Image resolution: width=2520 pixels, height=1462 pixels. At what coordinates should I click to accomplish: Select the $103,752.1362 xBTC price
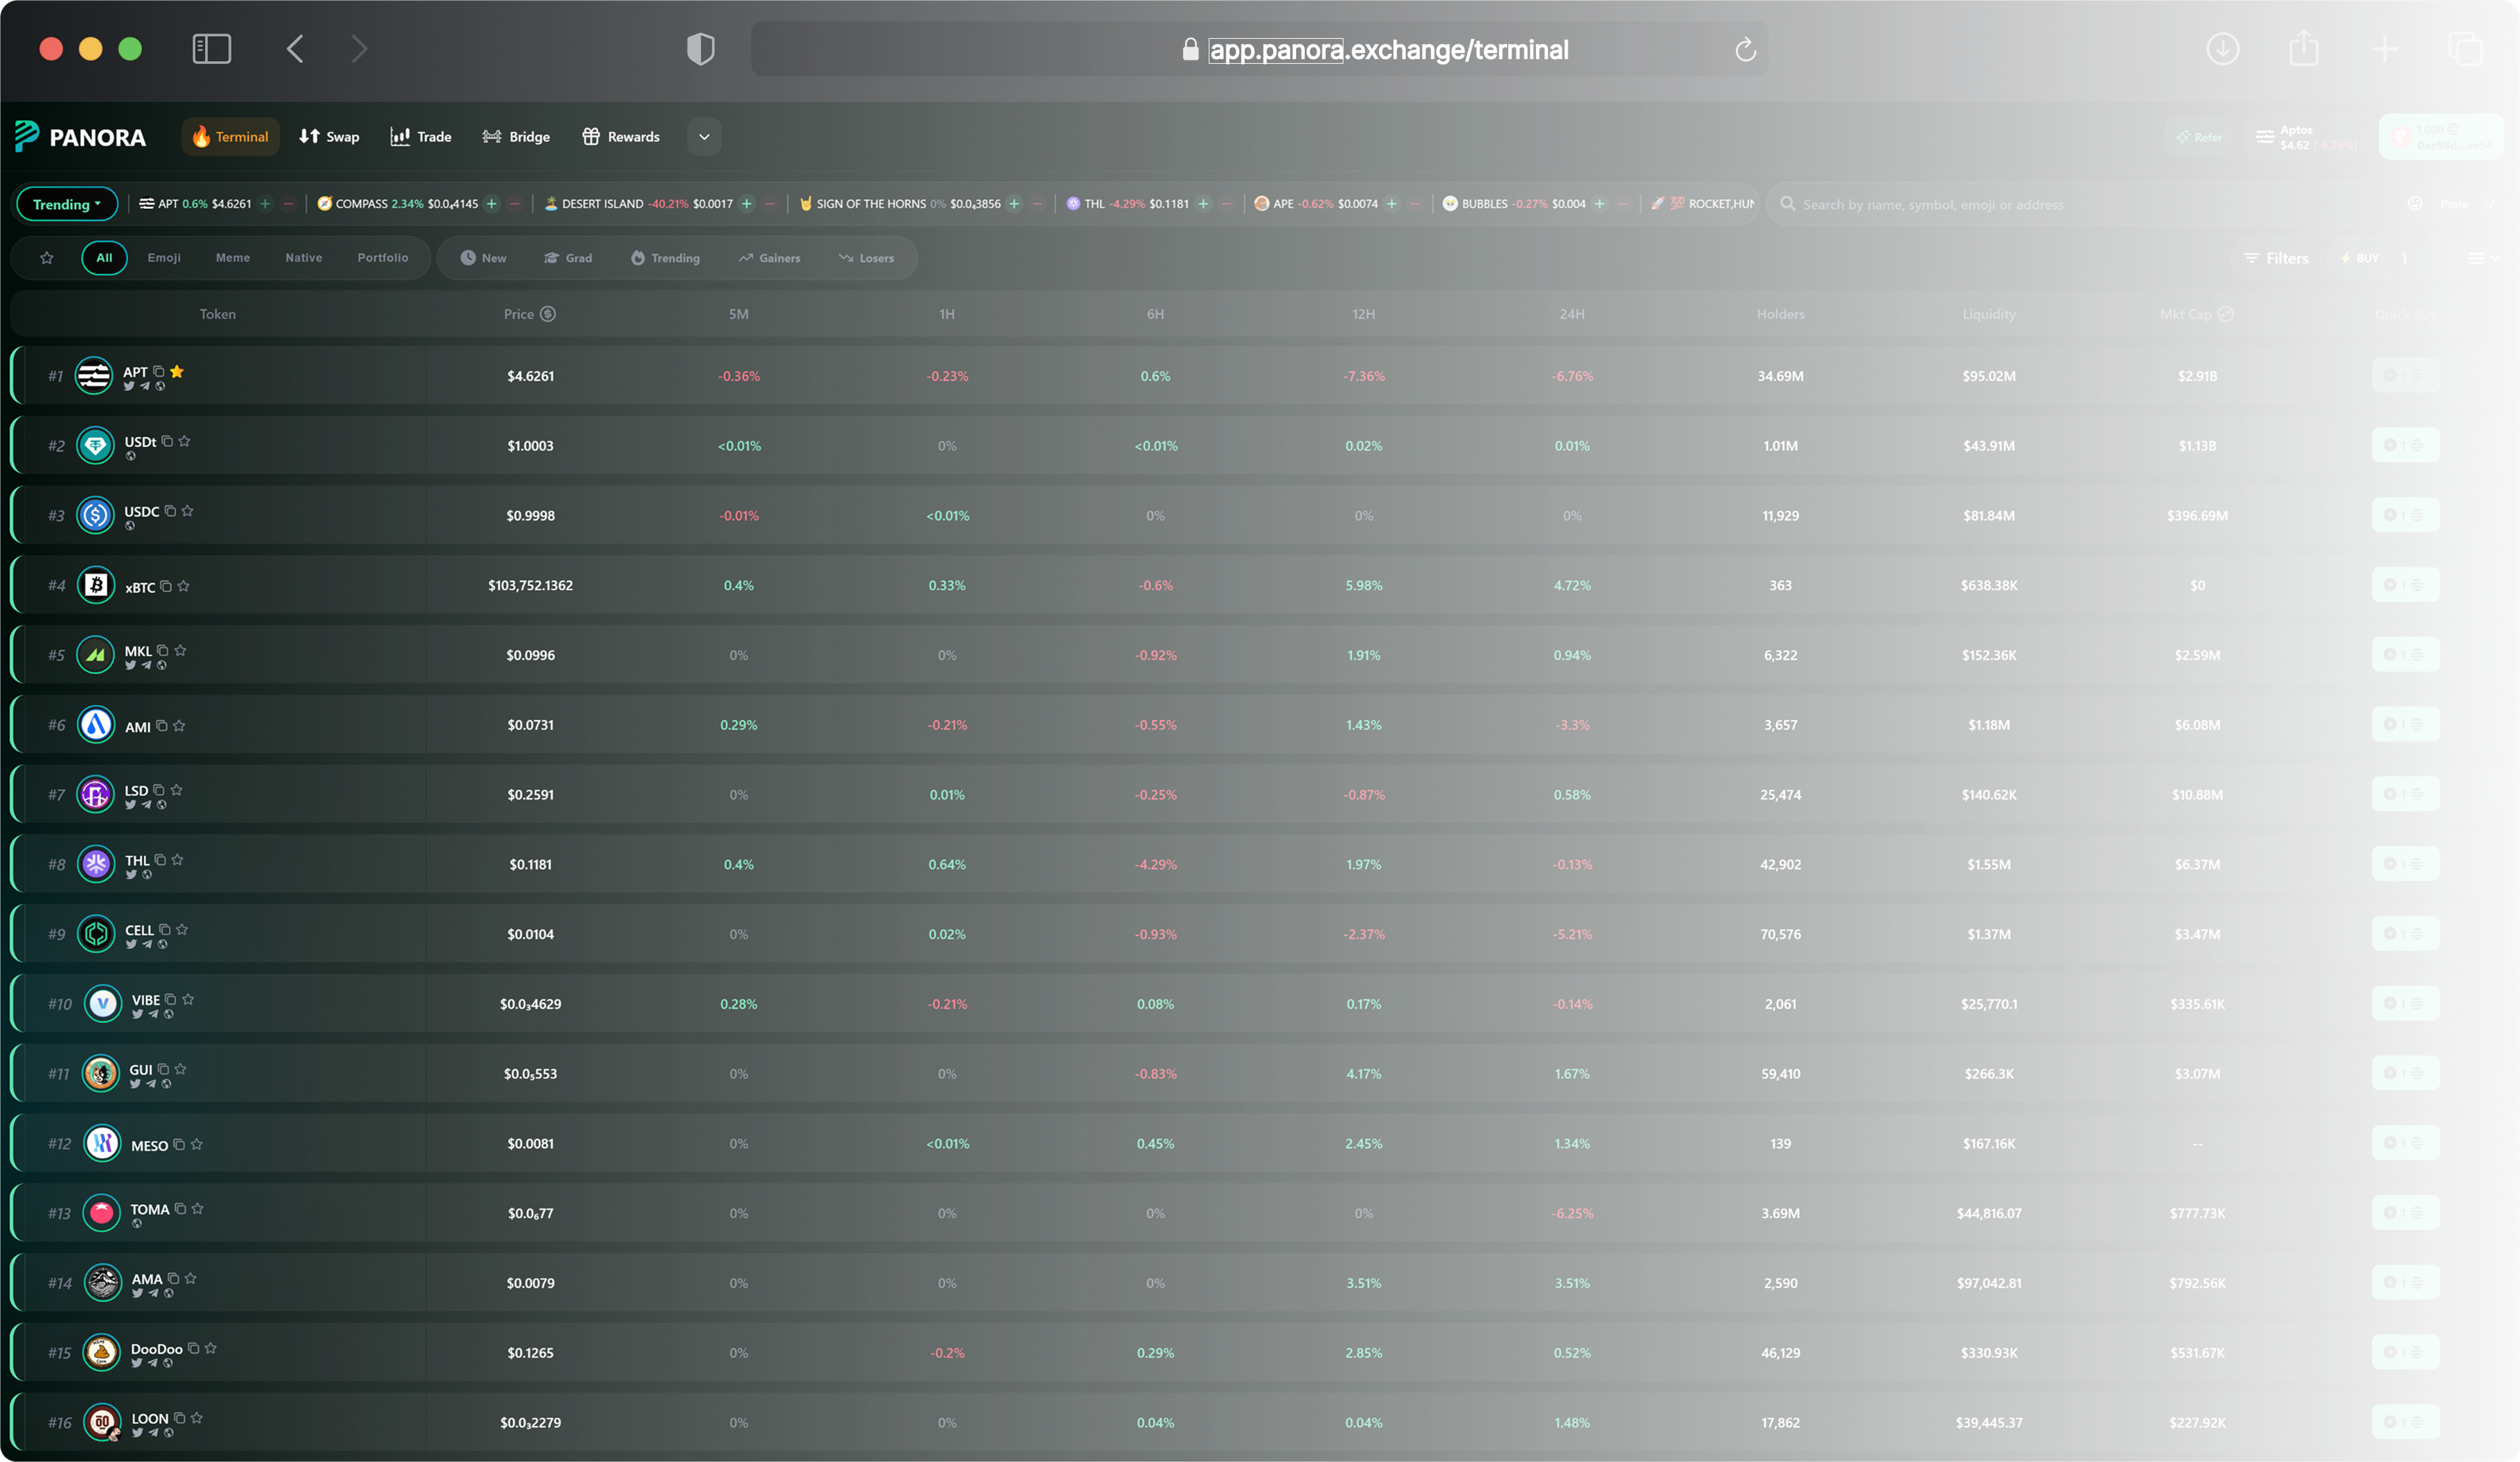pos(530,585)
